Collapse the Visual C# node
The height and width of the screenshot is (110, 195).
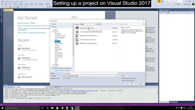52,32
